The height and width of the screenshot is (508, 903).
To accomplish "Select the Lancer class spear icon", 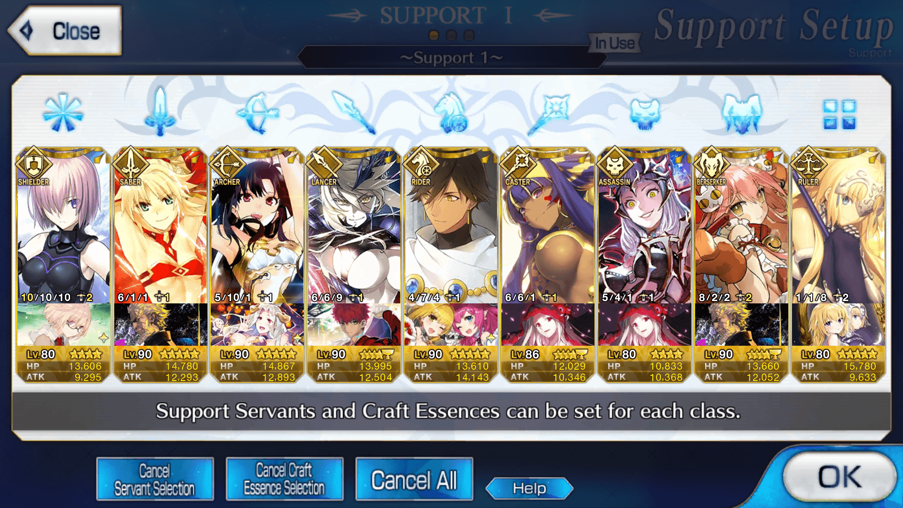I will (x=354, y=112).
